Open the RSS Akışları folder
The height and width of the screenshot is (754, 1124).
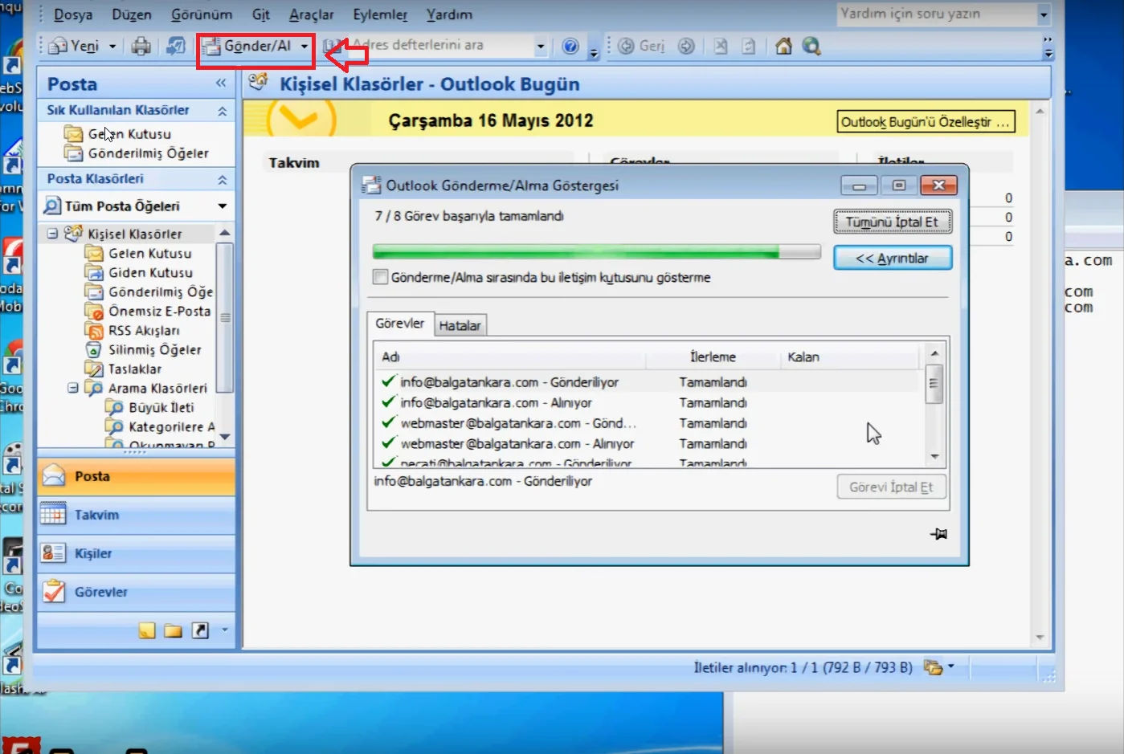pyautogui.click(x=144, y=331)
